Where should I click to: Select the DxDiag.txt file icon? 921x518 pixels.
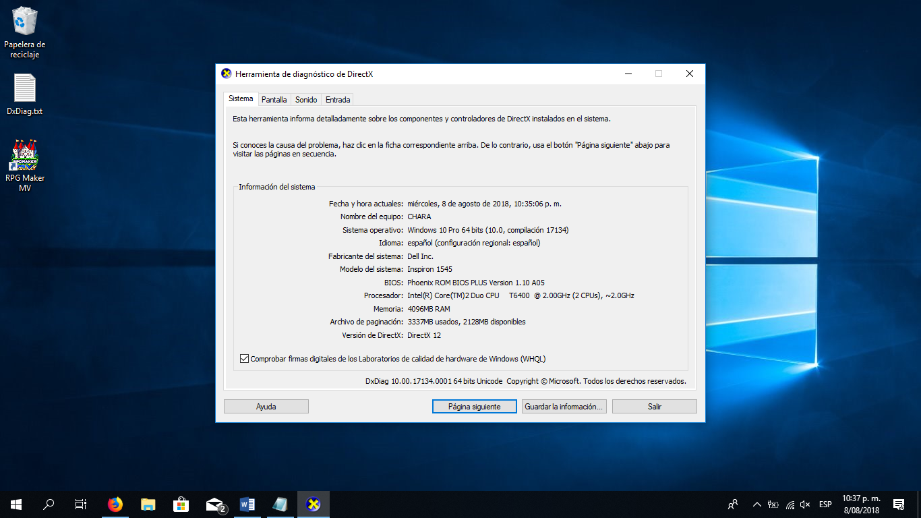click(25, 94)
